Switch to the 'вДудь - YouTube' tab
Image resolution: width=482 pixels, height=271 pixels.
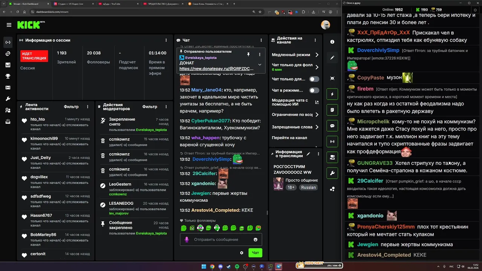(x=119, y=4)
